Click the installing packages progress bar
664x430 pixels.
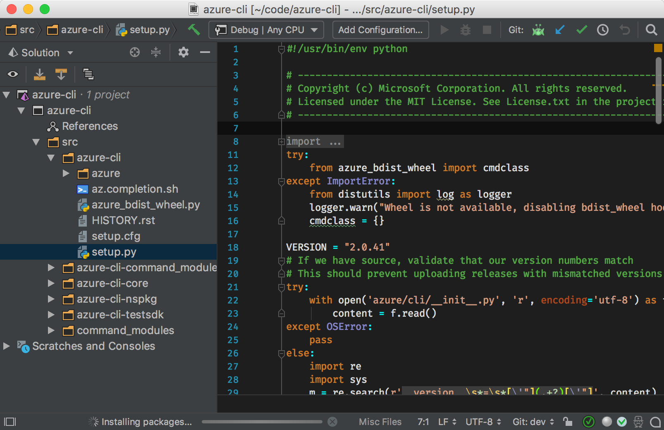[262, 422]
